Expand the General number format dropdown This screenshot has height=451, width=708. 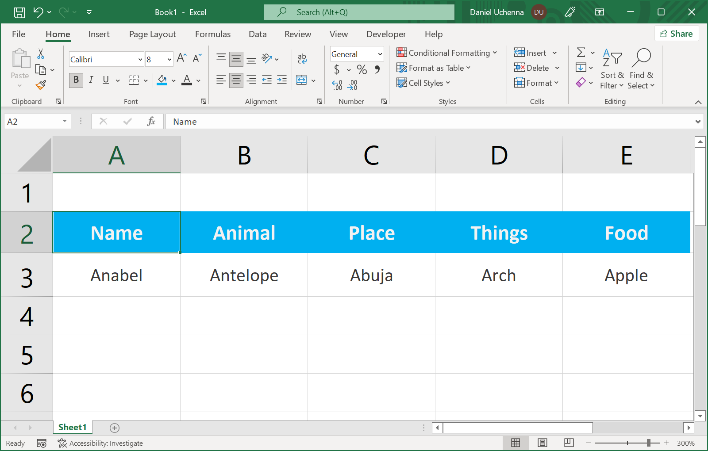tap(380, 54)
